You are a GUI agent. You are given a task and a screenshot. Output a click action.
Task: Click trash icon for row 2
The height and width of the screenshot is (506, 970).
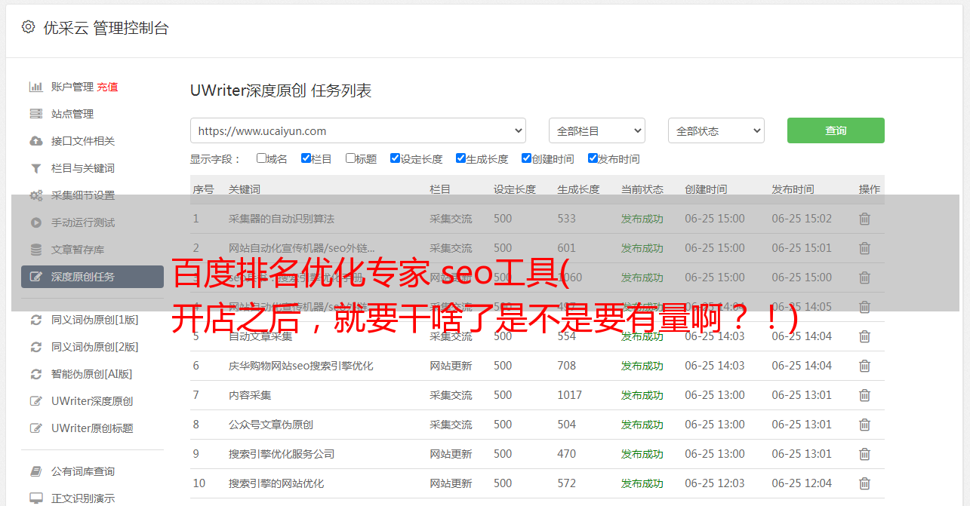(865, 248)
